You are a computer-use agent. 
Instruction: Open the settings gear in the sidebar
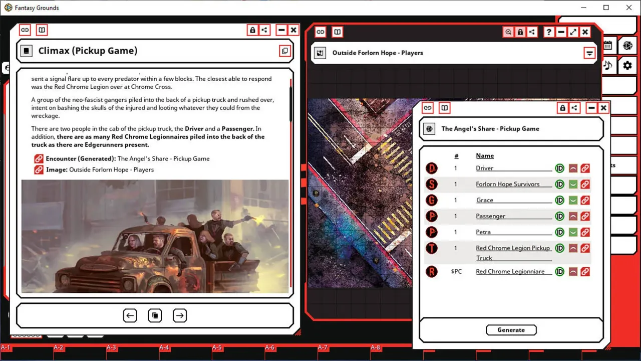pyautogui.click(x=626, y=65)
